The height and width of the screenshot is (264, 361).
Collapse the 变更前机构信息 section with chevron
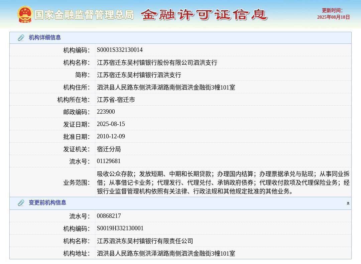point(348,203)
